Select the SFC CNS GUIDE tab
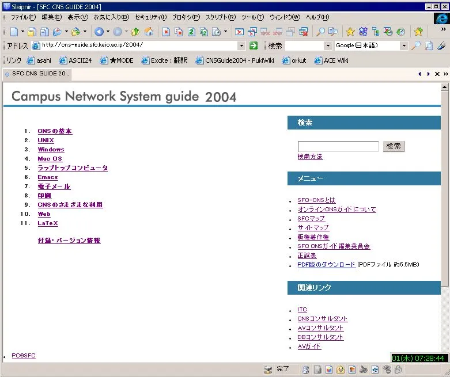The height and width of the screenshot is (377, 450). (x=38, y=74)
